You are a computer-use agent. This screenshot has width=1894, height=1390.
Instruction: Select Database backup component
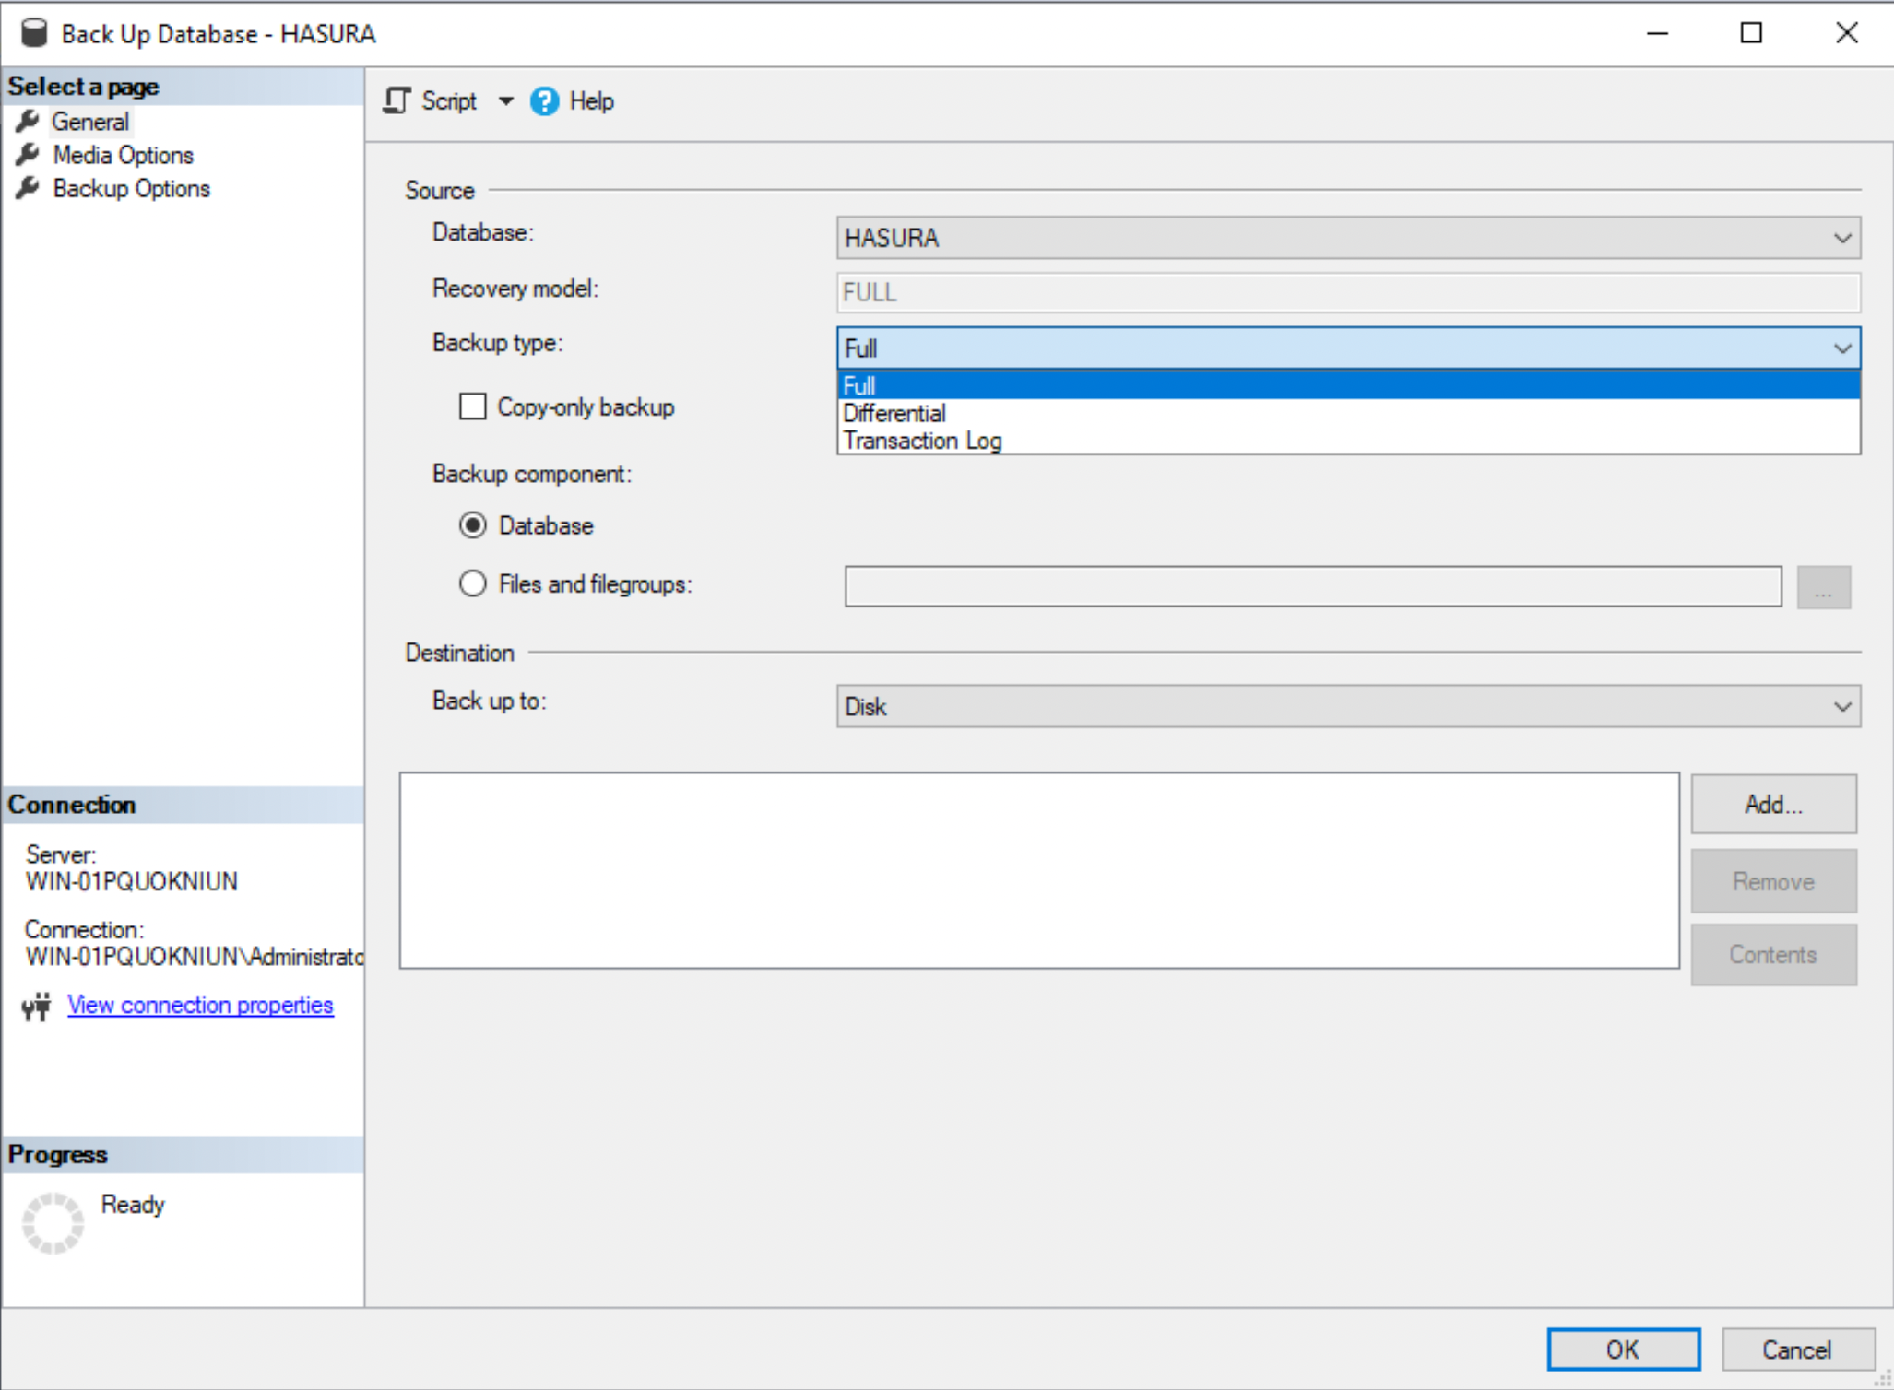(474, 524)
